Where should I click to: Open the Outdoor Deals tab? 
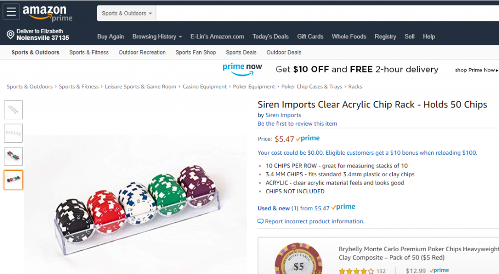[284, 53]
